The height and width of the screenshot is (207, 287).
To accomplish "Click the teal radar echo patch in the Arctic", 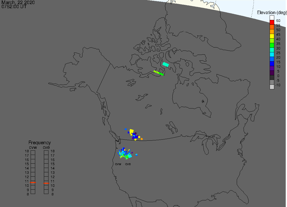I will tap(166, 65).
